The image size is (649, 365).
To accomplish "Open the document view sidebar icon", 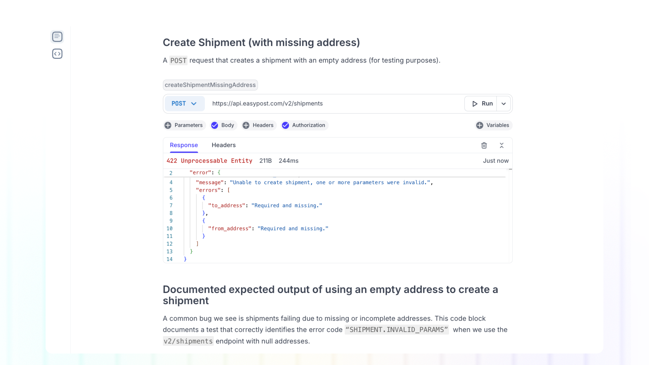I will pos(57,36).
